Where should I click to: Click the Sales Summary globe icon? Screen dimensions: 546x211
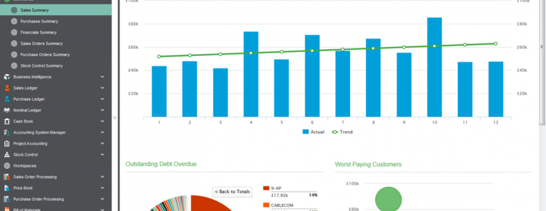click(x=14, y=10)
